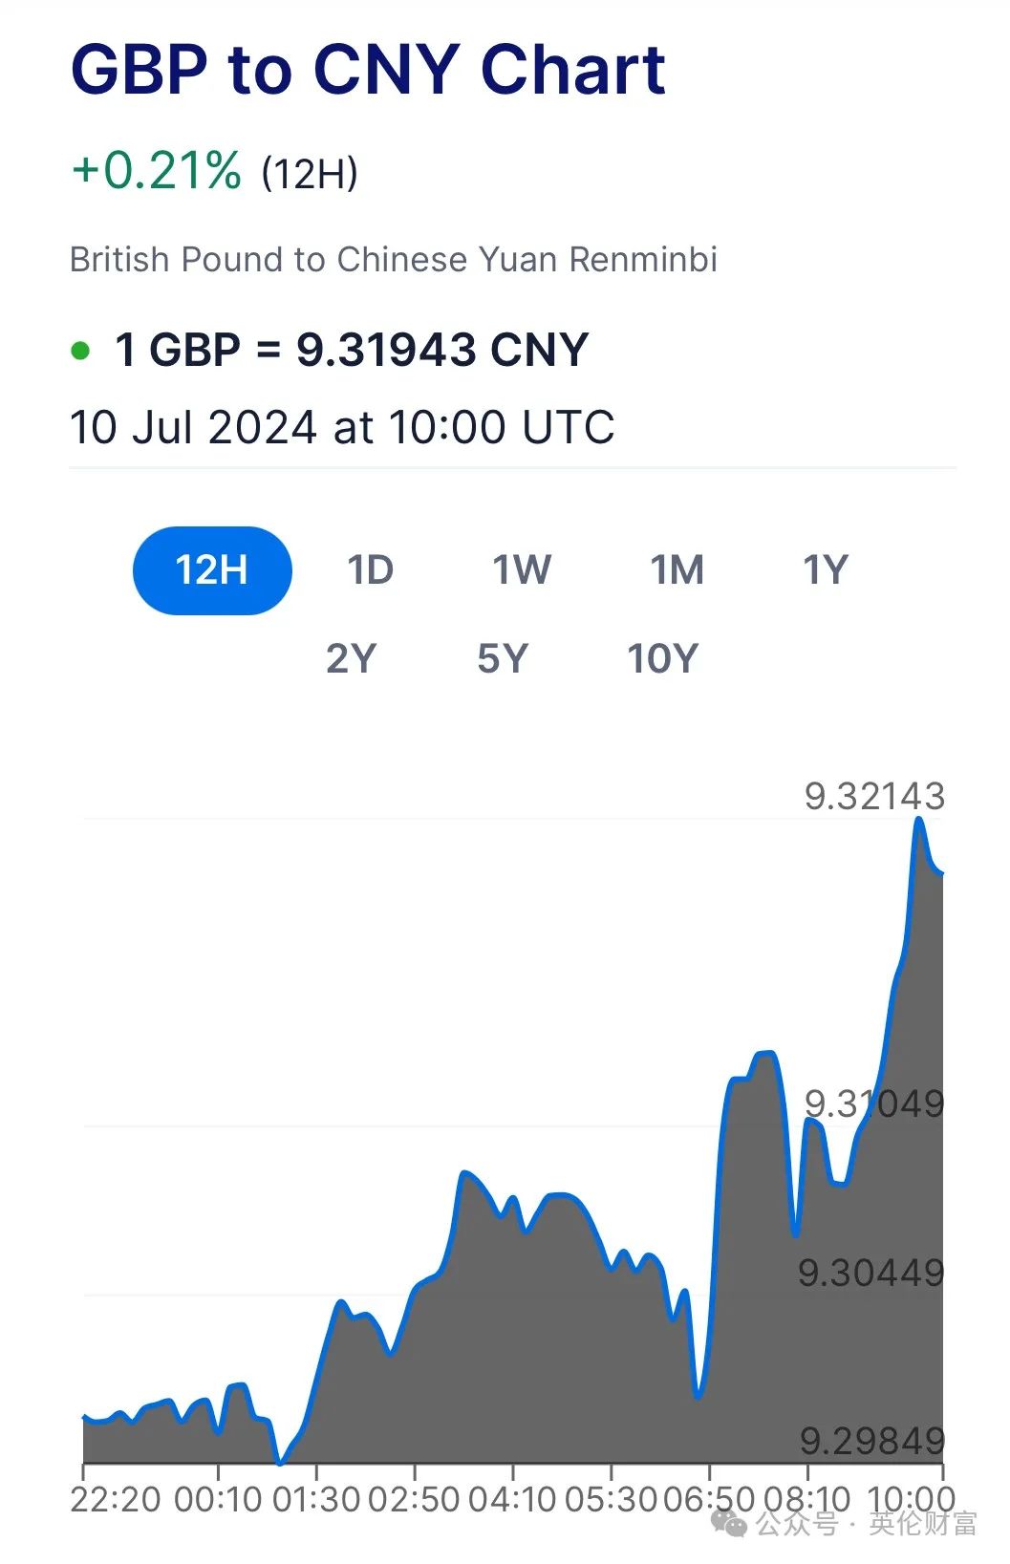Click the 9.31049 price axis label
This screenshot has width=1010, height=1564.
[x=874, y=1103]
